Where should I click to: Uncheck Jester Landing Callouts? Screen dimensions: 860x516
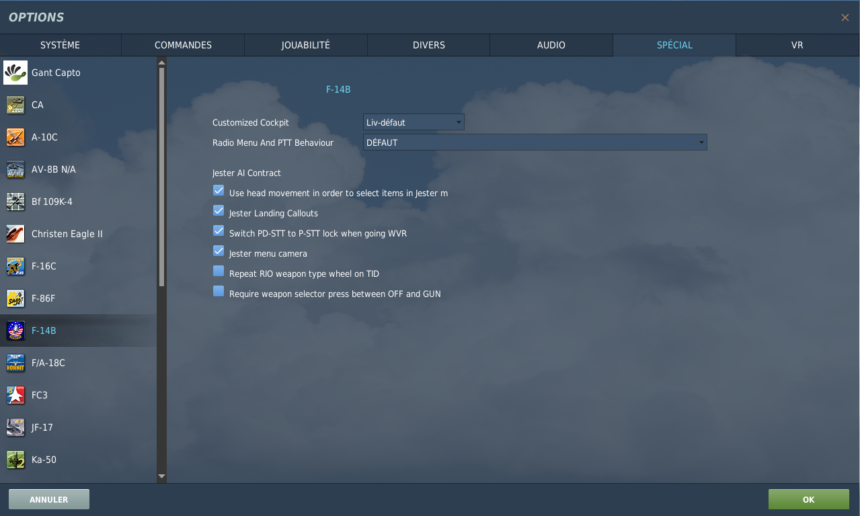(219, 211)
